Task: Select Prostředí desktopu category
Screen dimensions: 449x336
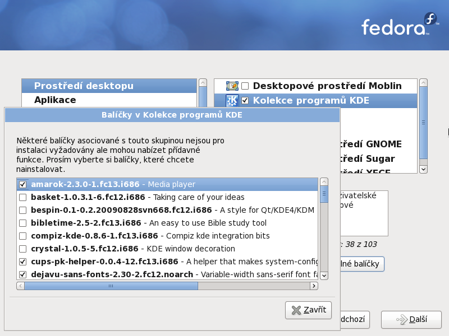Action: (109, 86)
